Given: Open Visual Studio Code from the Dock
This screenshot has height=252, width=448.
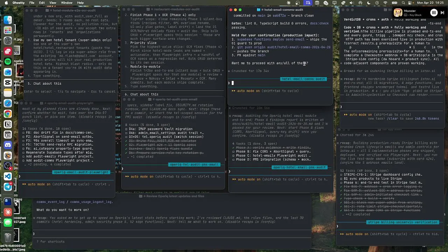Looking at the screenshot, I should tap(8, 177).
